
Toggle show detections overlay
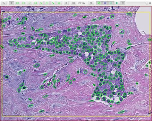pos(111,3)
